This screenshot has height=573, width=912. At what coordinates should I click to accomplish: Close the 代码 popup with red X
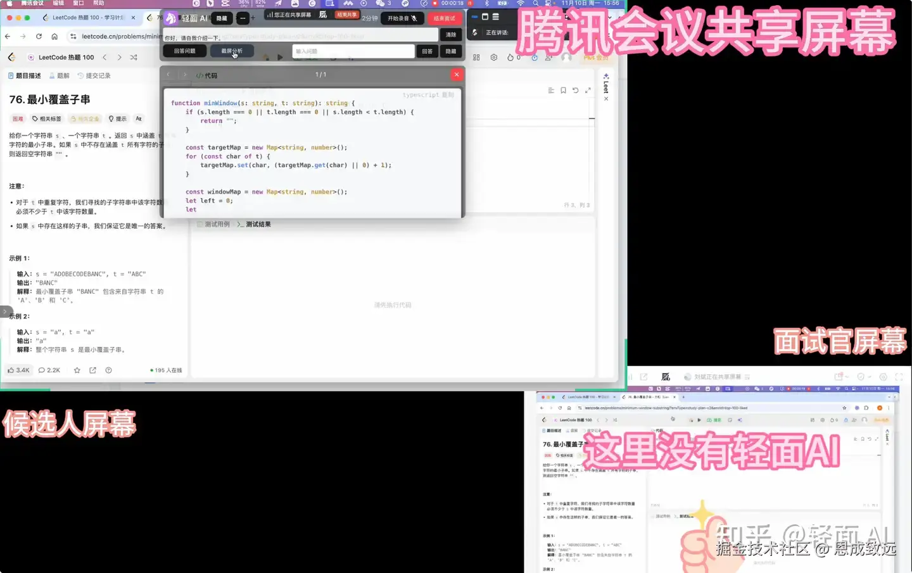457,75
